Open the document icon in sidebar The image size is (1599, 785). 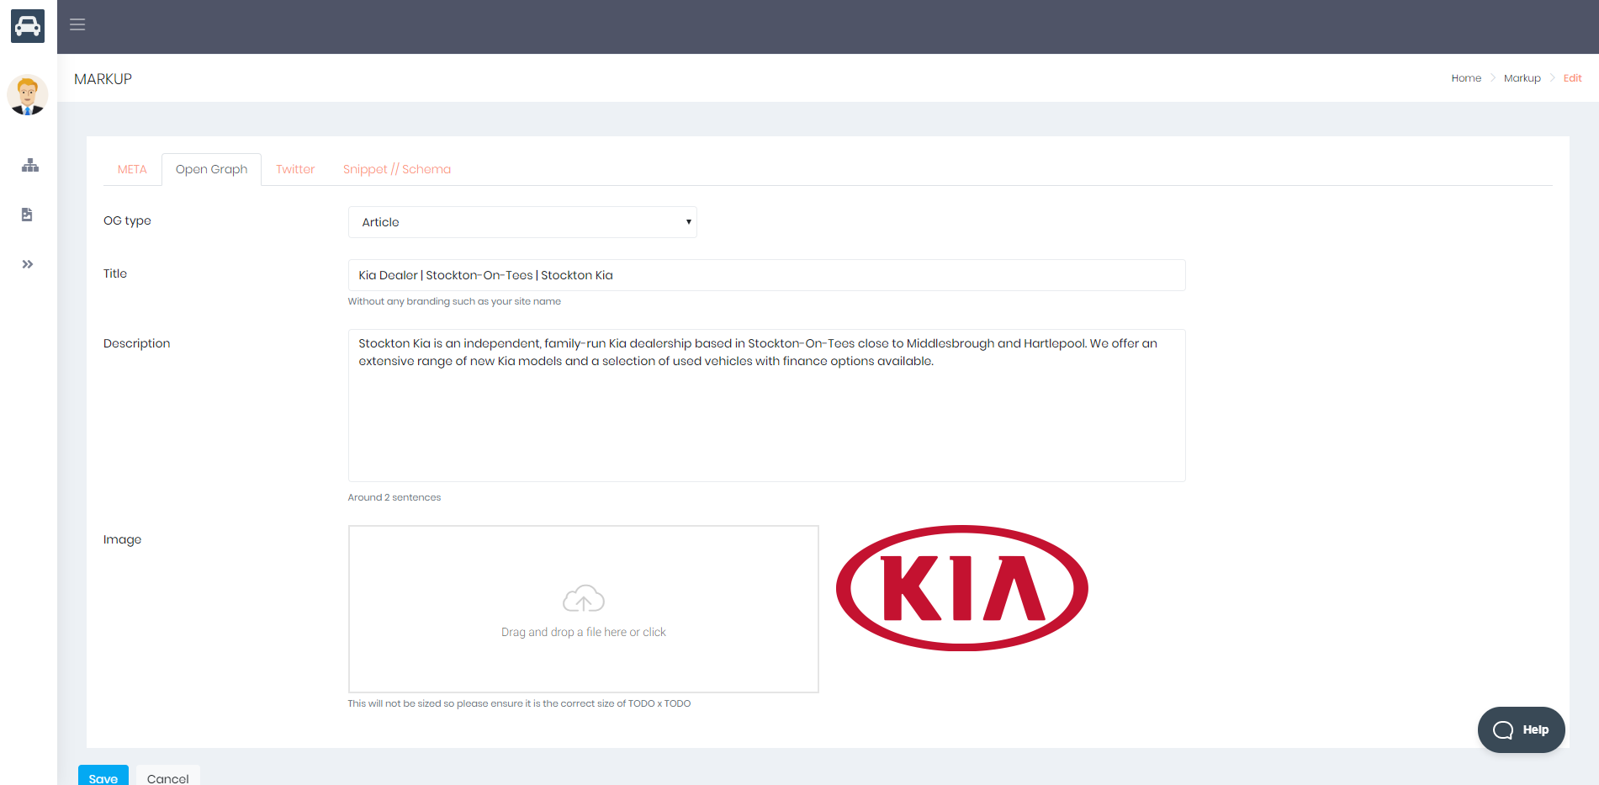[x=27, y=215]
